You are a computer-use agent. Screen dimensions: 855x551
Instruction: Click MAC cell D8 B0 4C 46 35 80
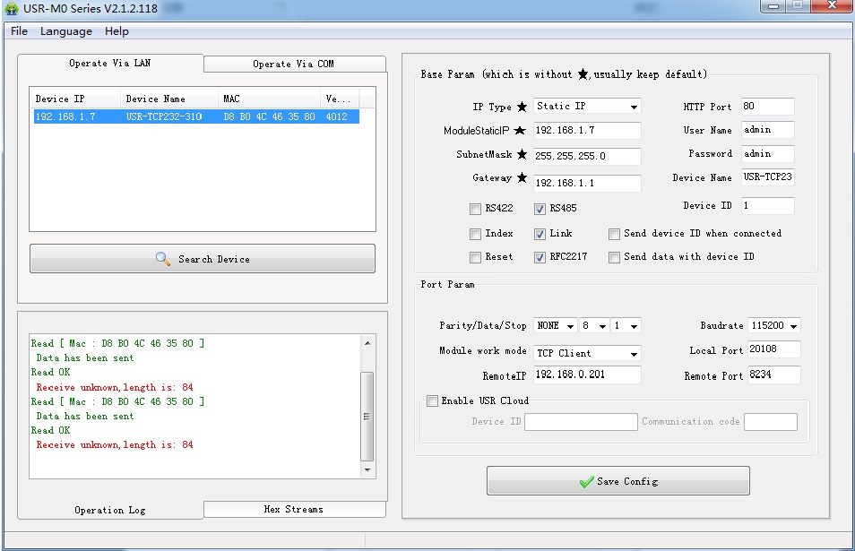270,116
